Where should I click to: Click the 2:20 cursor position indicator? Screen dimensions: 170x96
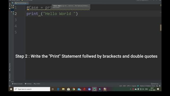coord(120,86)
